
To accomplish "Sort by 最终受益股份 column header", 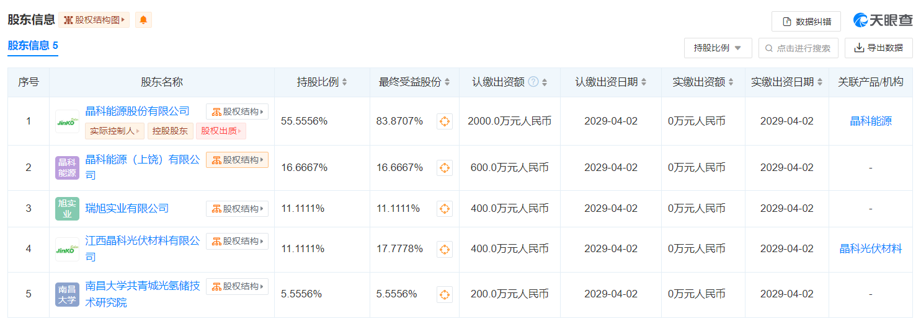I will point(414,82).
